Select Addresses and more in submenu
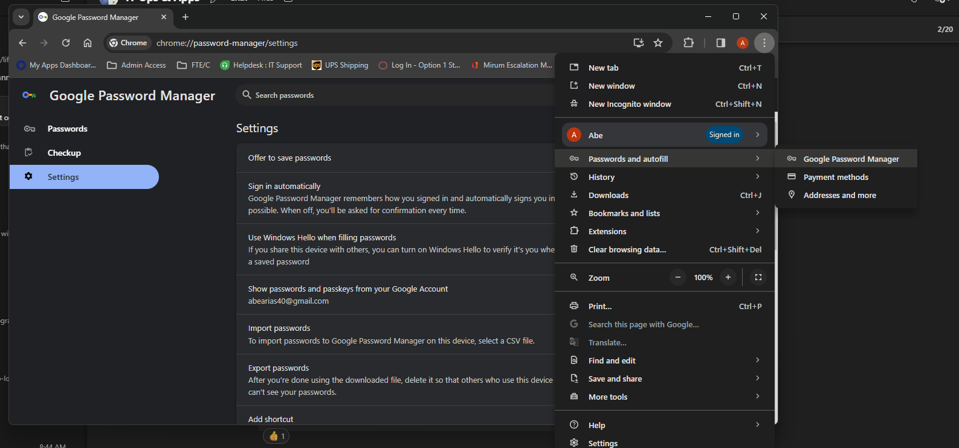 tap(847, 195)
